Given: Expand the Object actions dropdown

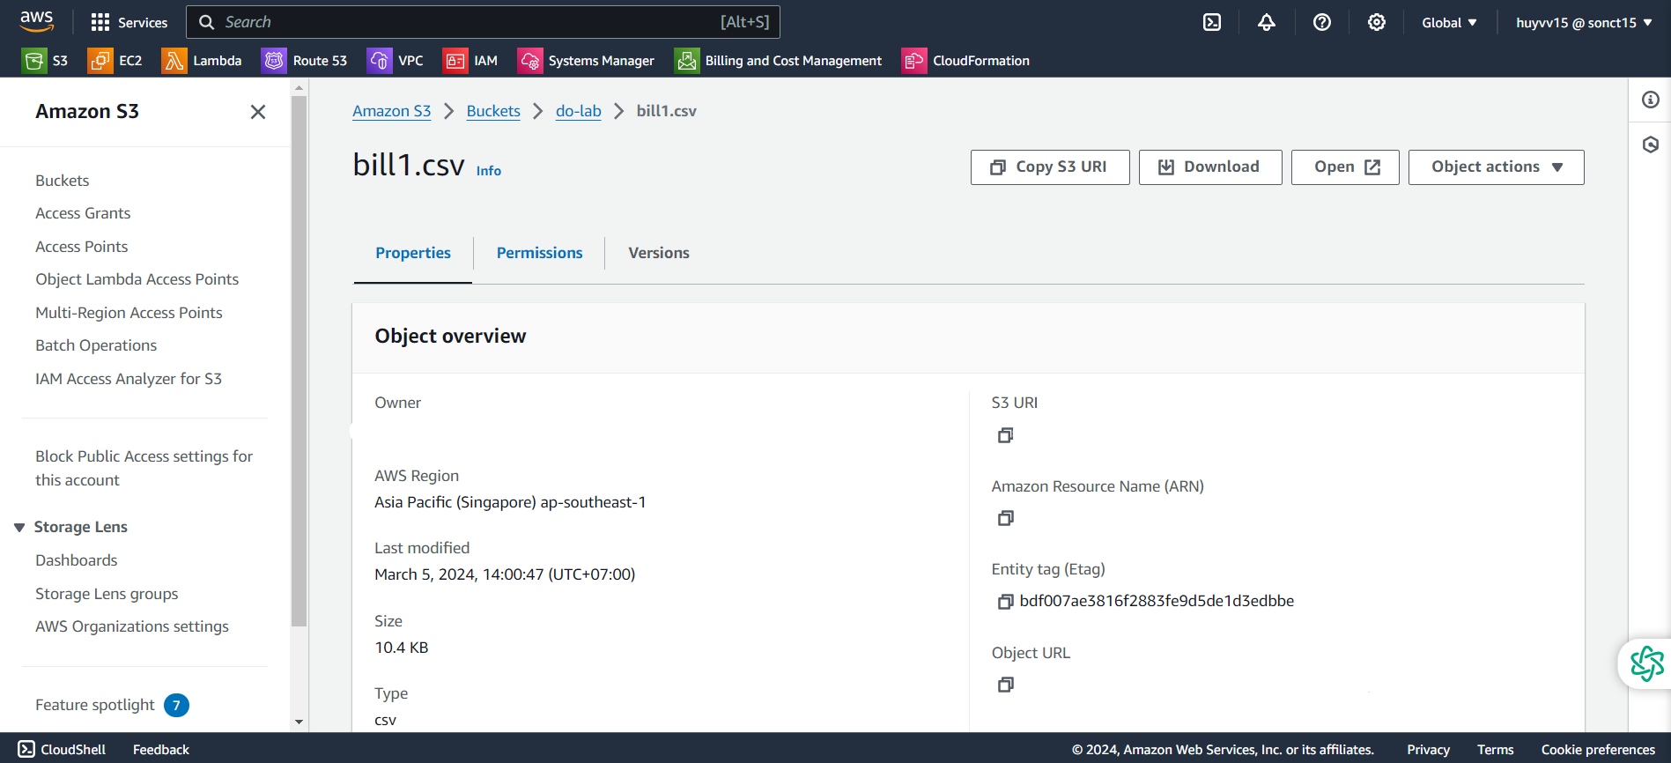Looking at the screenshot, I should (x=1496, y=167).
